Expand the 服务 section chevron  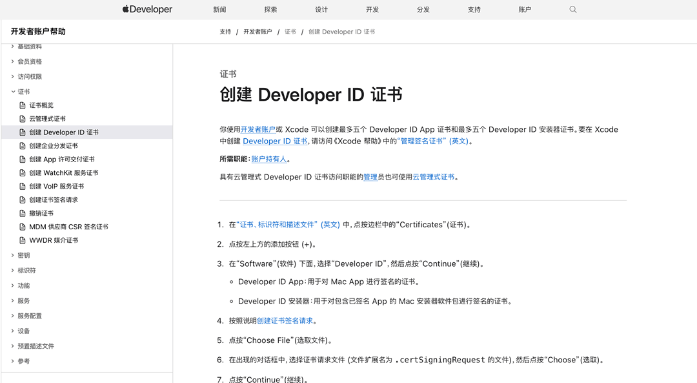[12, 301]
